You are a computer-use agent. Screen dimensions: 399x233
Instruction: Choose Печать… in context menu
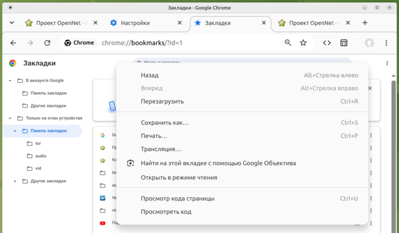pyautogui.click(x=242, y=136)
